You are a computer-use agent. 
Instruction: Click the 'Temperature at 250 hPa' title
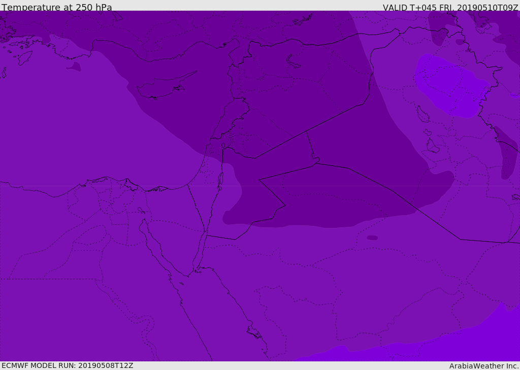(57, 7)
